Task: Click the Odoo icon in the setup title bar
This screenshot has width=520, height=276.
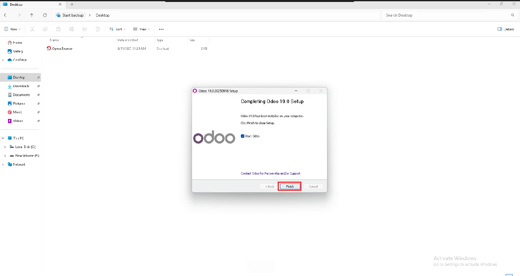Action: click(195, 91)
